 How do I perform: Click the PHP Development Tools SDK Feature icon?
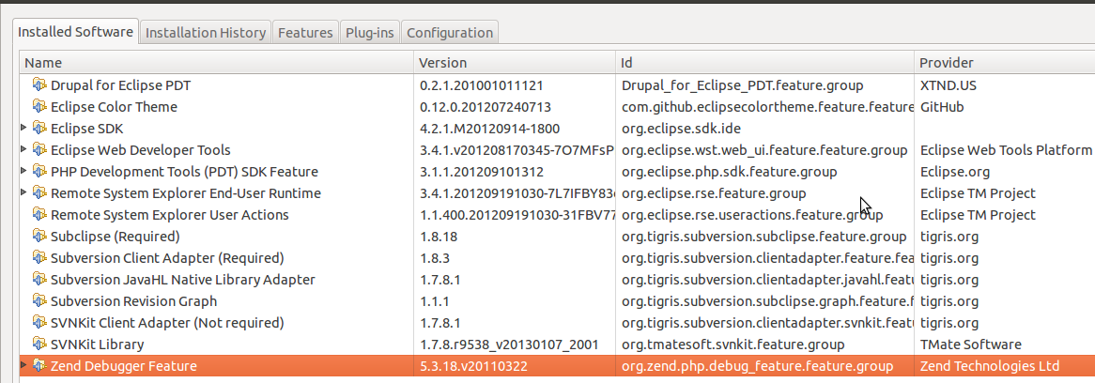(39, 172)
